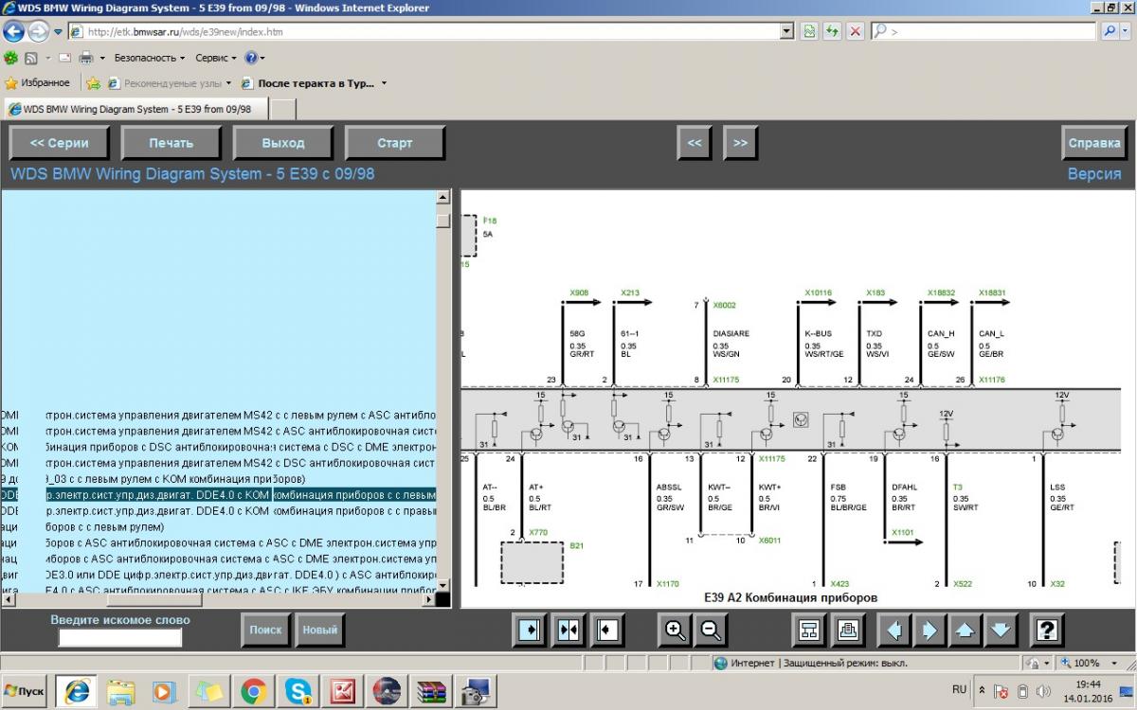Open Skype from the taskbar

click(298, 692)
